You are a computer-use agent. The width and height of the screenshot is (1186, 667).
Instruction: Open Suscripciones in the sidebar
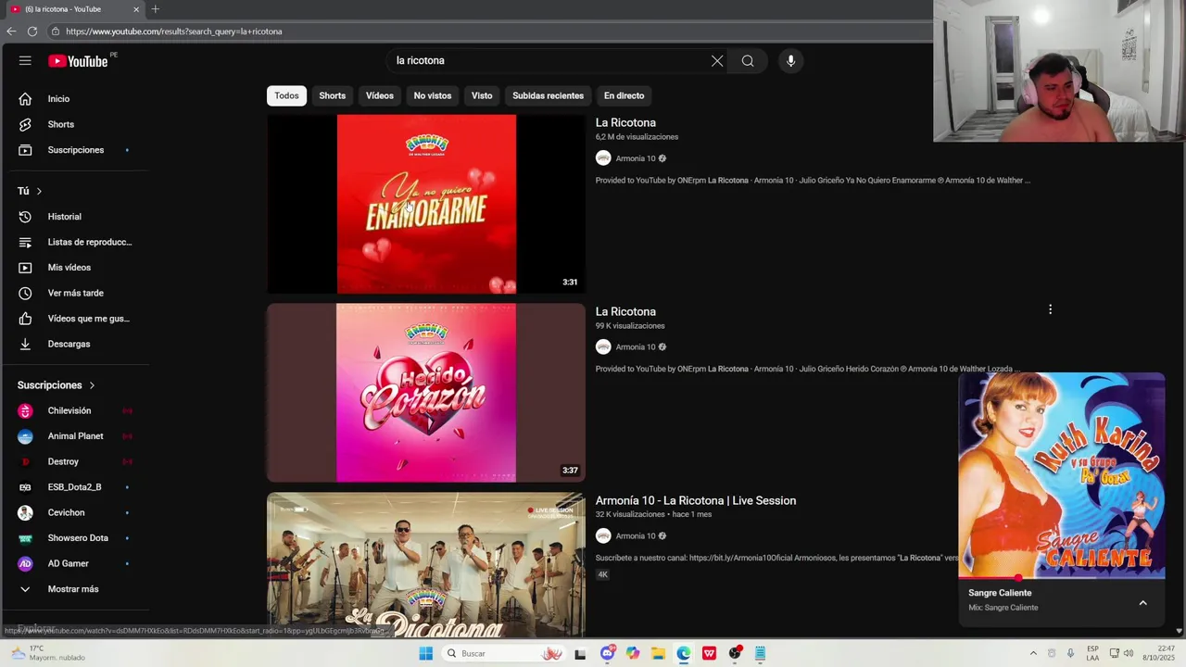tap(78, 150)
